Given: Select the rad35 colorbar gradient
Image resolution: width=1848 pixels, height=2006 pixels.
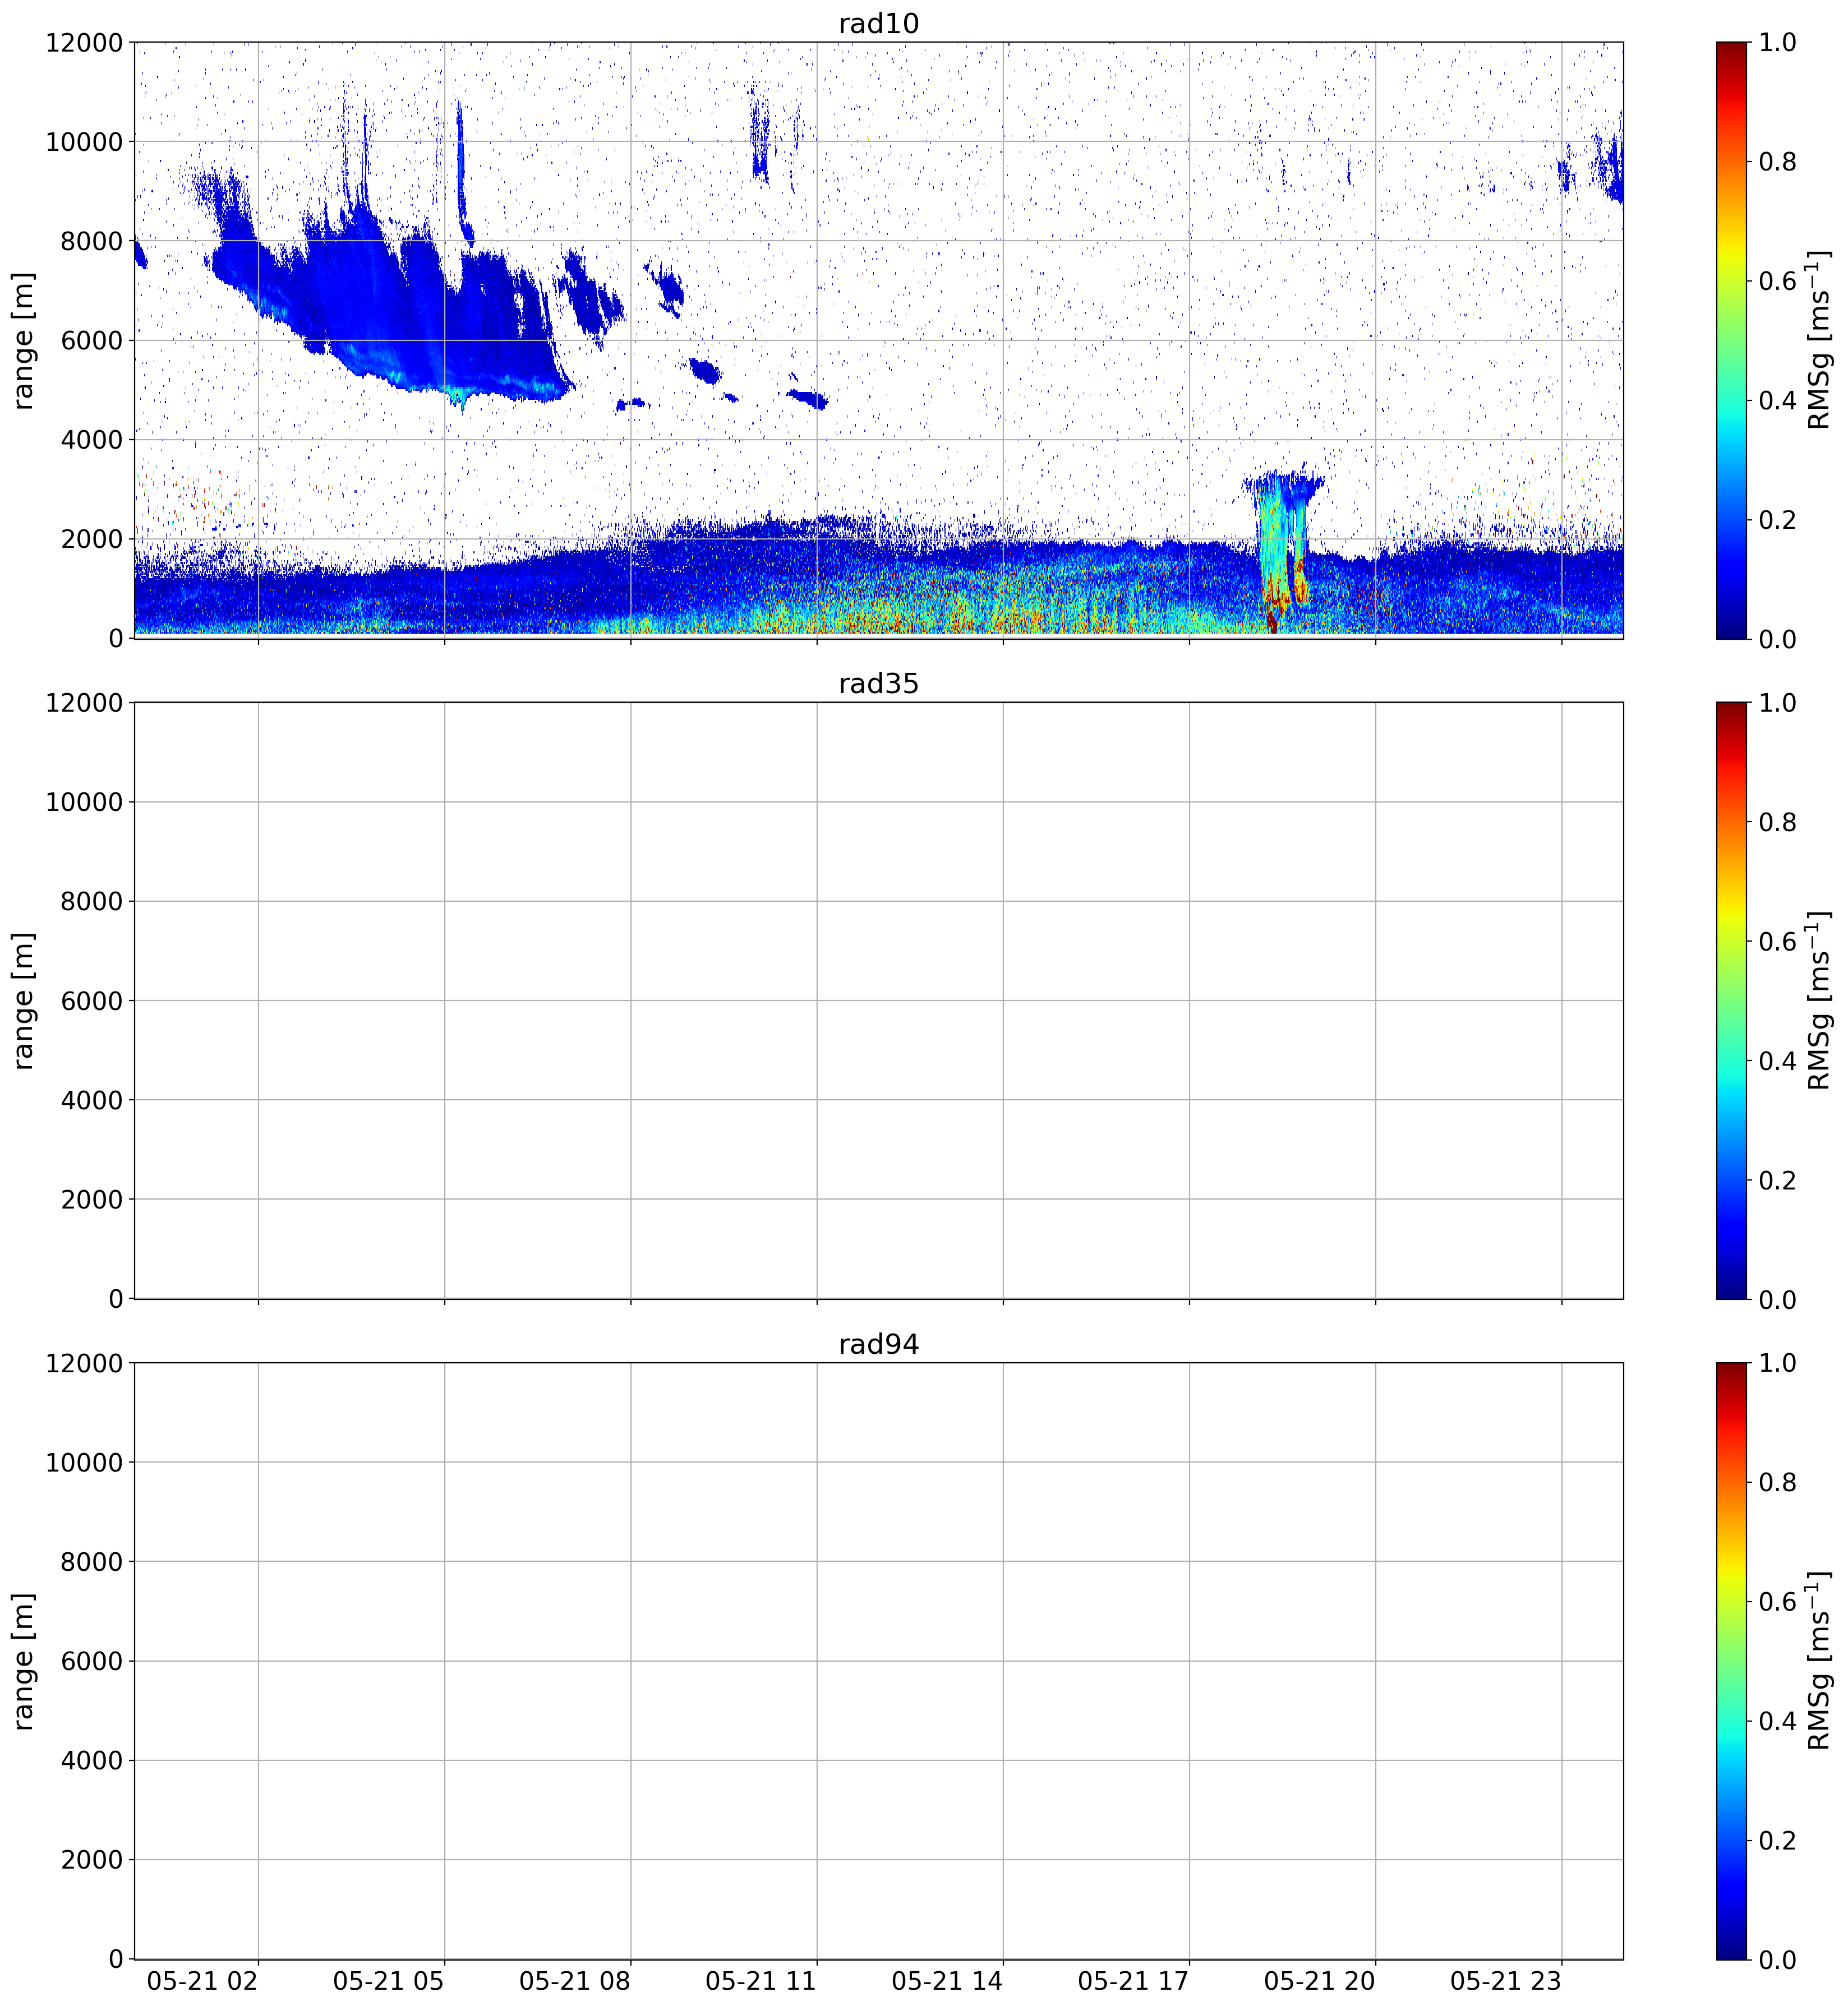Looking at the screenshot, I should [1731, 1000].
